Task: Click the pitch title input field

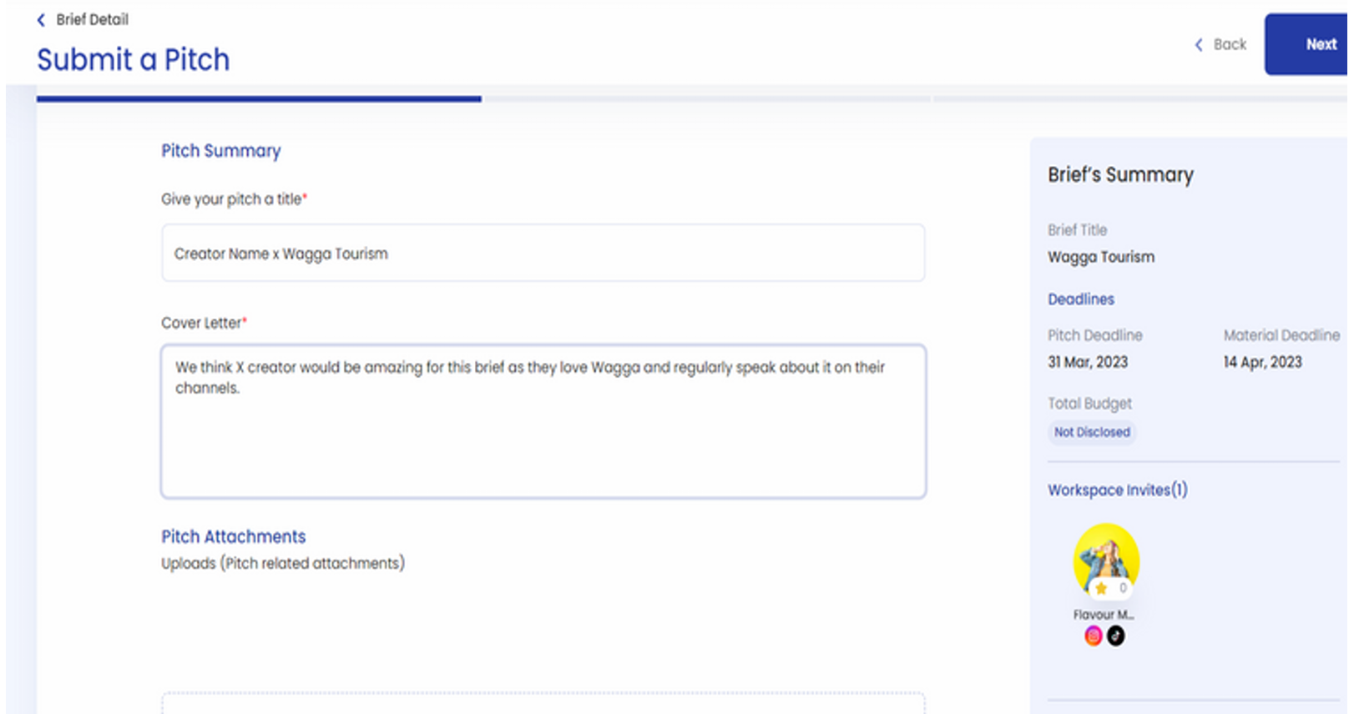Action: 543,253
